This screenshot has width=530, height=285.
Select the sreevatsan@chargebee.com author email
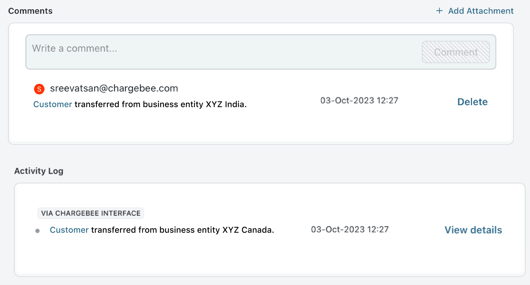[x=114, y=88]
